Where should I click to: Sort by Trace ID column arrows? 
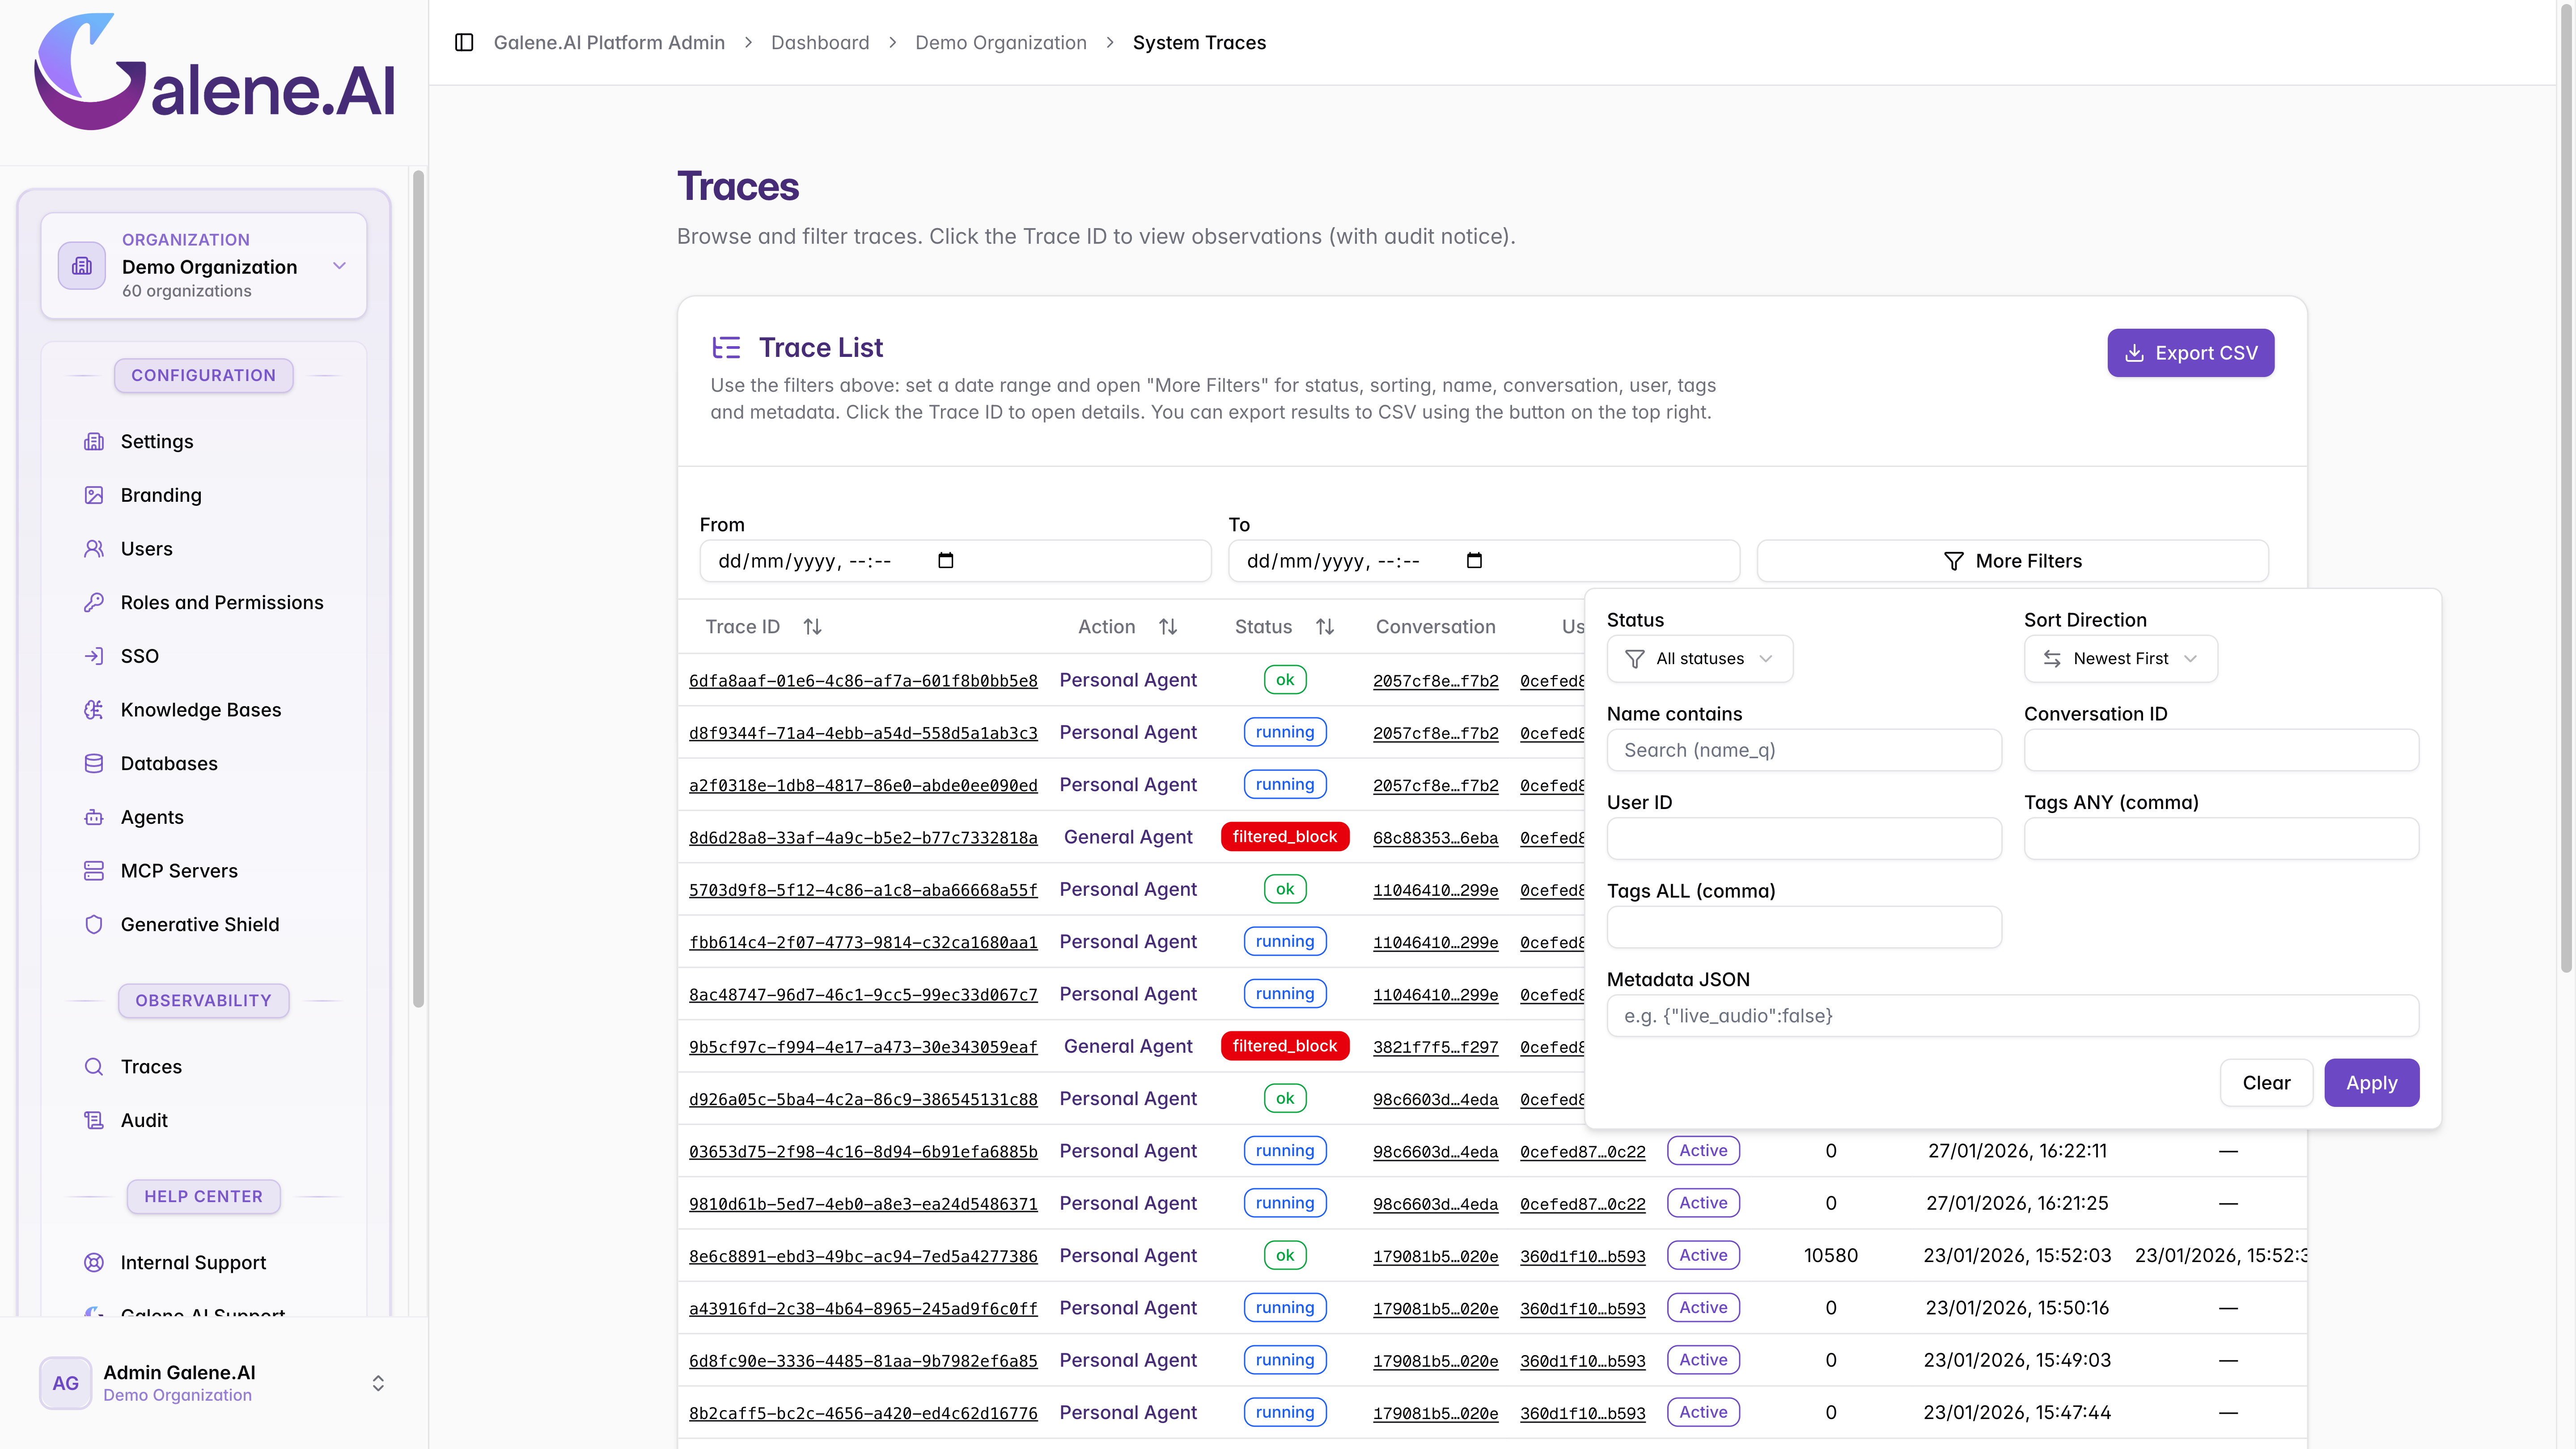(812, 626)
